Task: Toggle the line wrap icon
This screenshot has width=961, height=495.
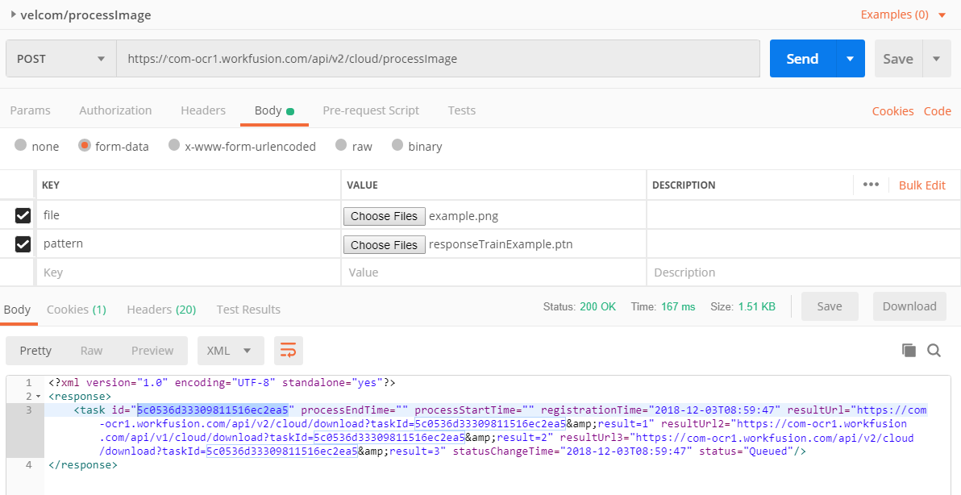Action: click(x=288, y=351)
